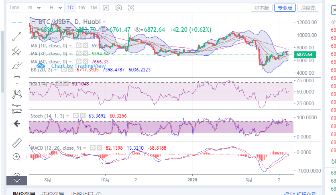This screenshot has width=336, height=195.
Task: Select the brush drawing tool
Action: pos(17,65)
